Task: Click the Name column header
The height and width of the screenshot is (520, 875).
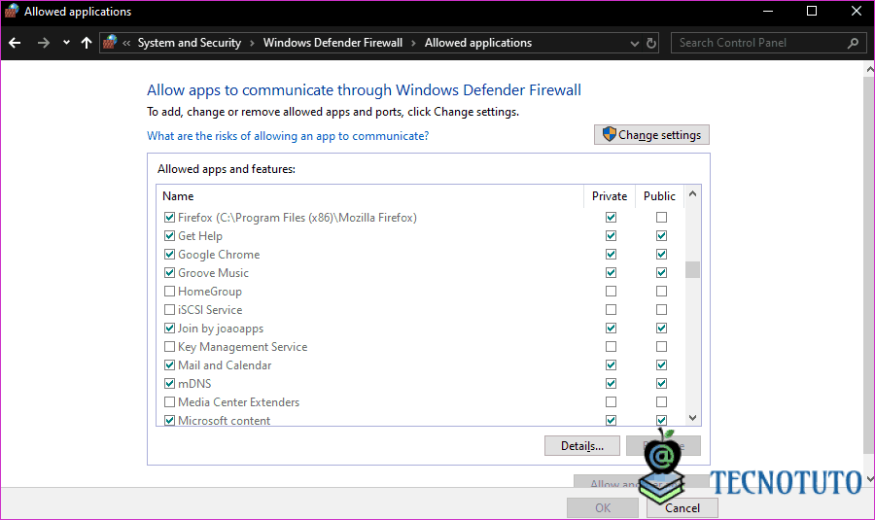Action: coord(178,196)
